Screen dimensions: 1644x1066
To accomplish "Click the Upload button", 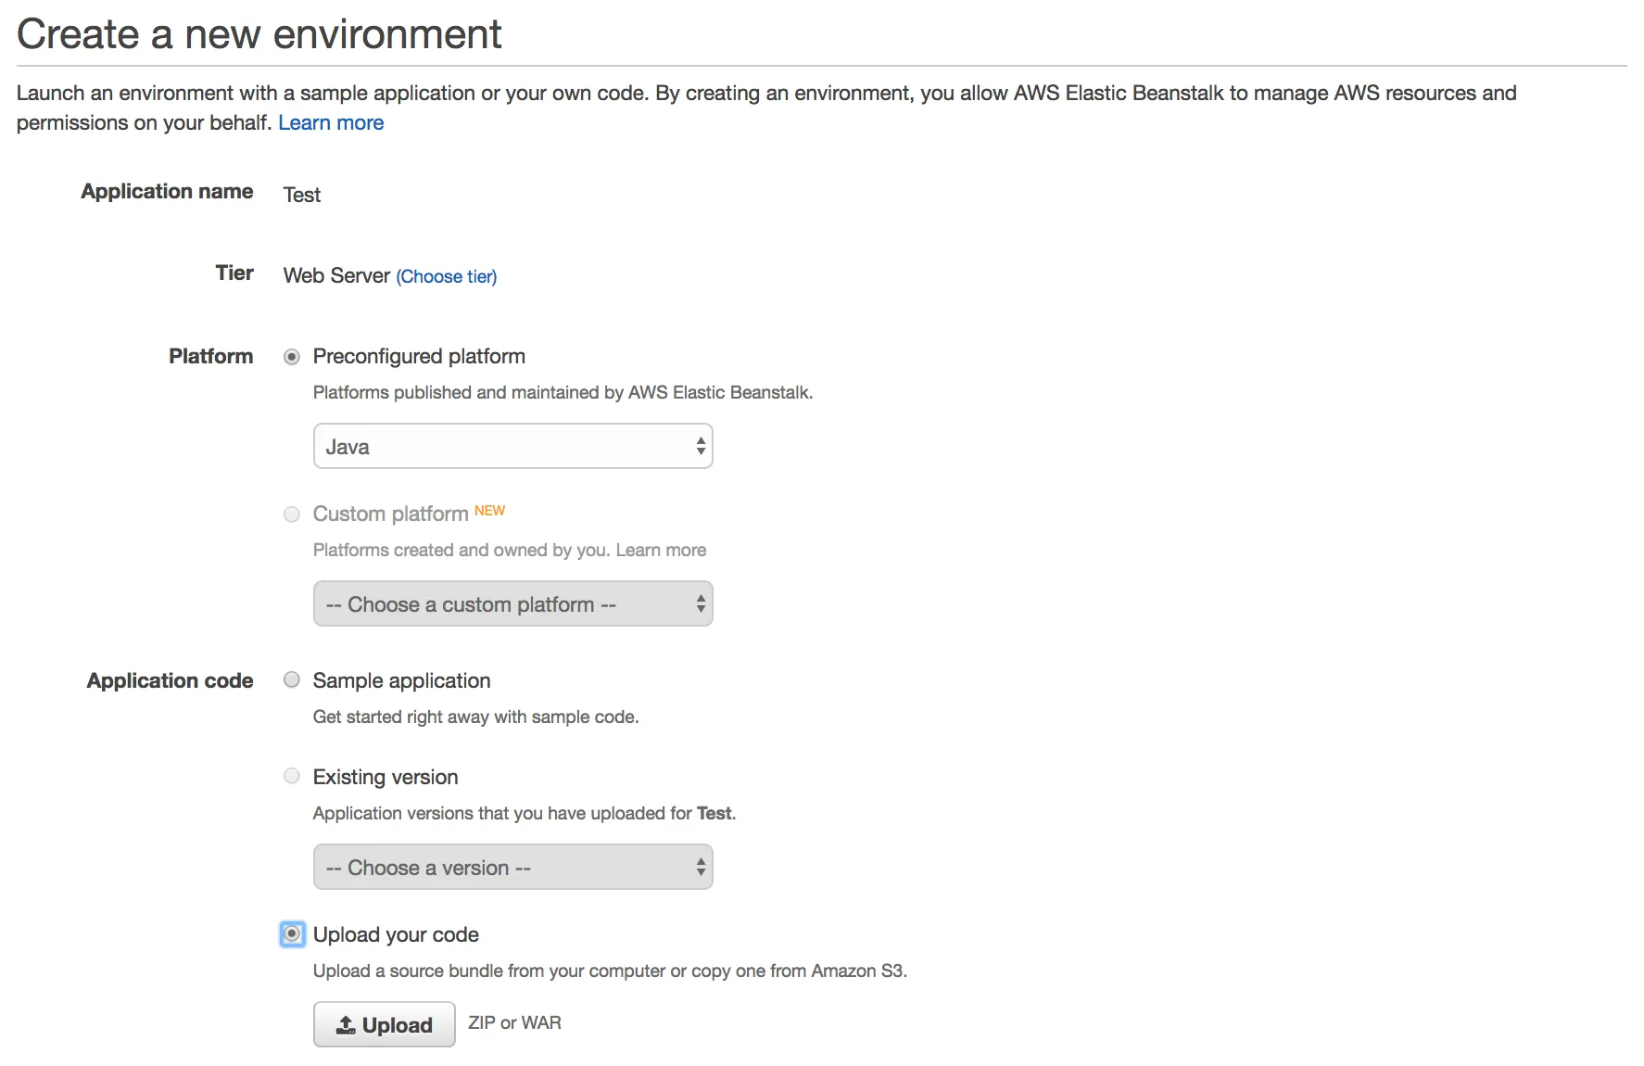I will point(384,1024).
